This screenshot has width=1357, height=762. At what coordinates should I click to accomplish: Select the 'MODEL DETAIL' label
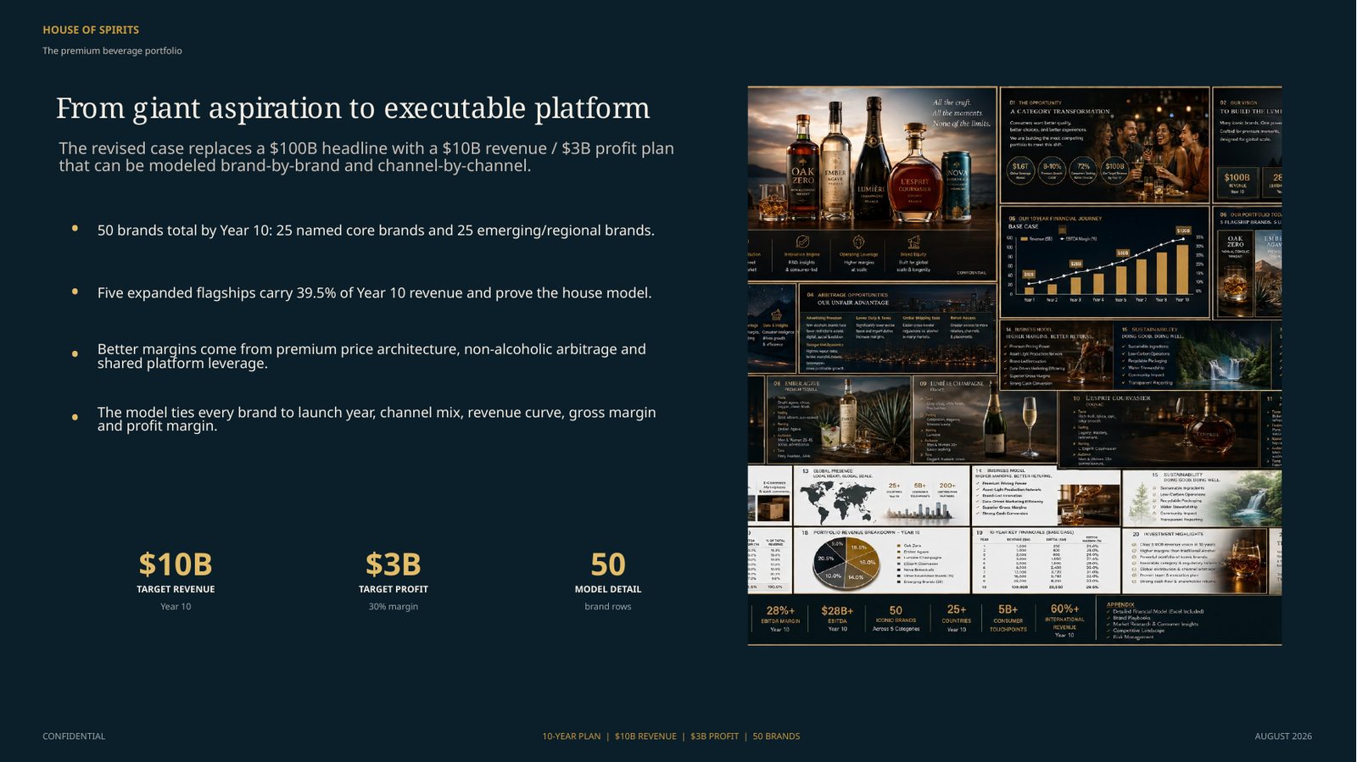pyautogui.click(x=608, y=589)
